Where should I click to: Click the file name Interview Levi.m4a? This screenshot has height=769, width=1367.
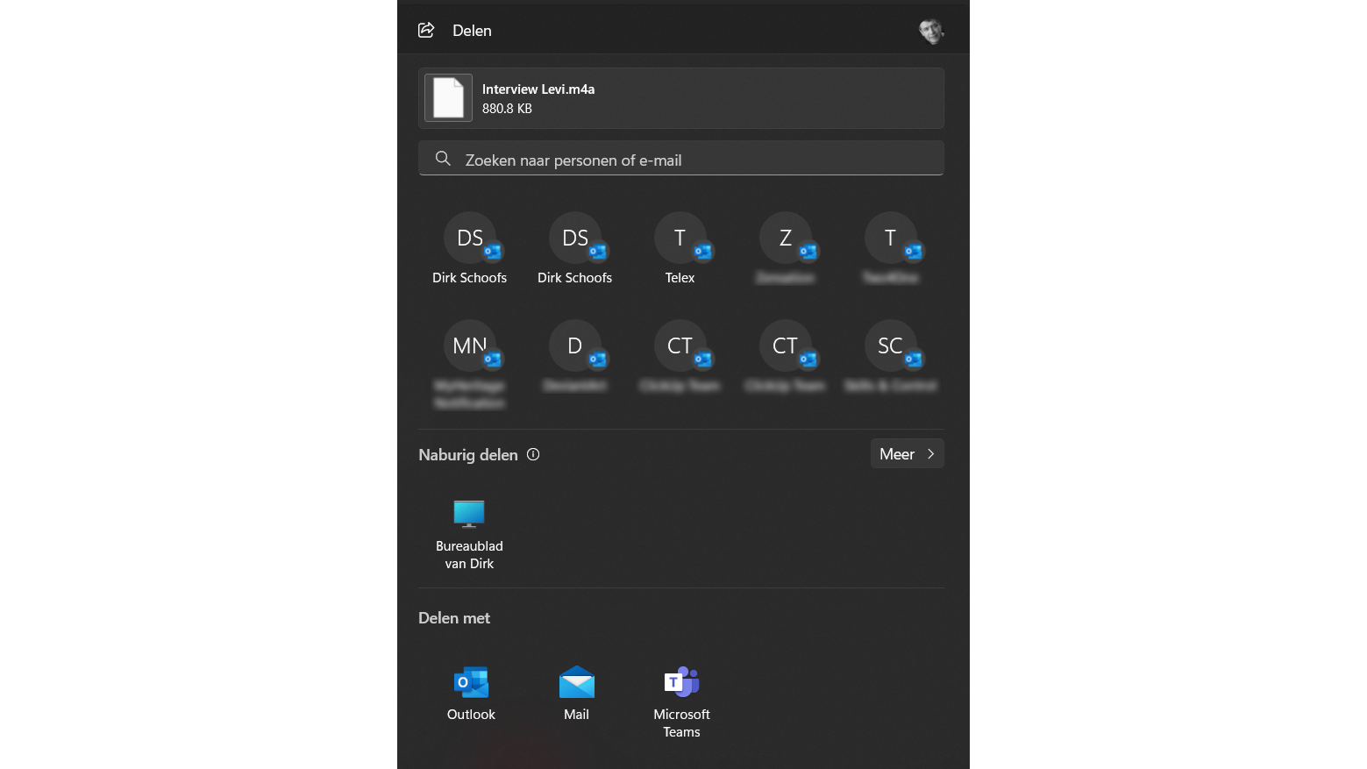[x=538, y=89]
